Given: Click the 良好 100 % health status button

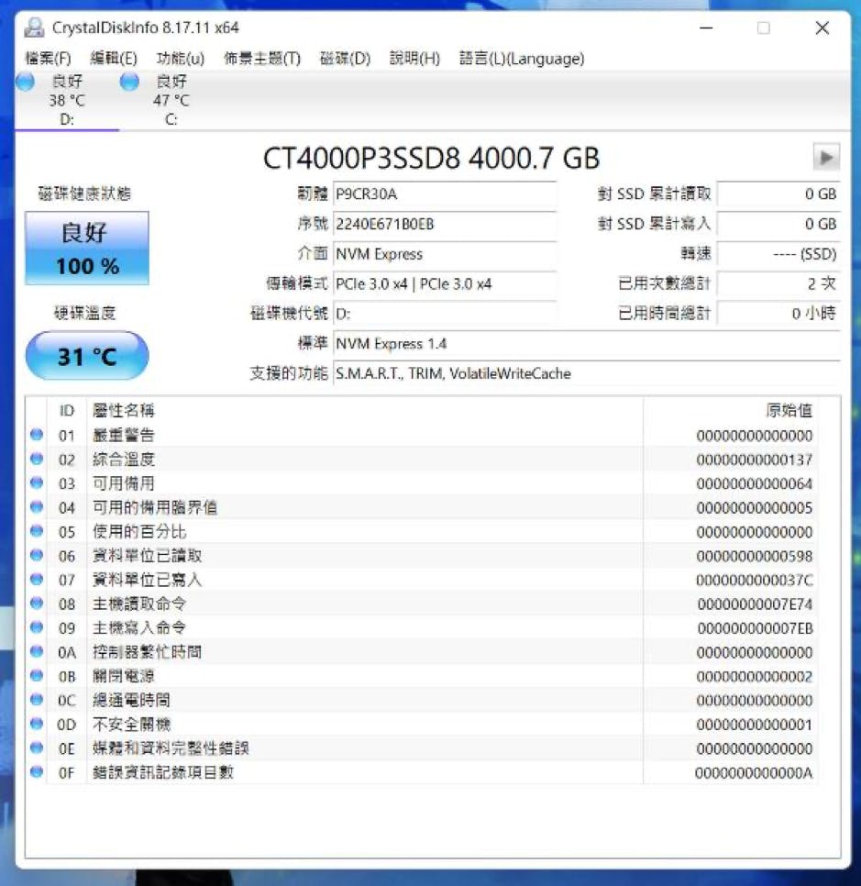Looking at the screenshot, I should coord(87,248).
